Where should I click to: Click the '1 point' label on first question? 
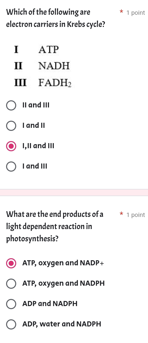pos(135,13)
